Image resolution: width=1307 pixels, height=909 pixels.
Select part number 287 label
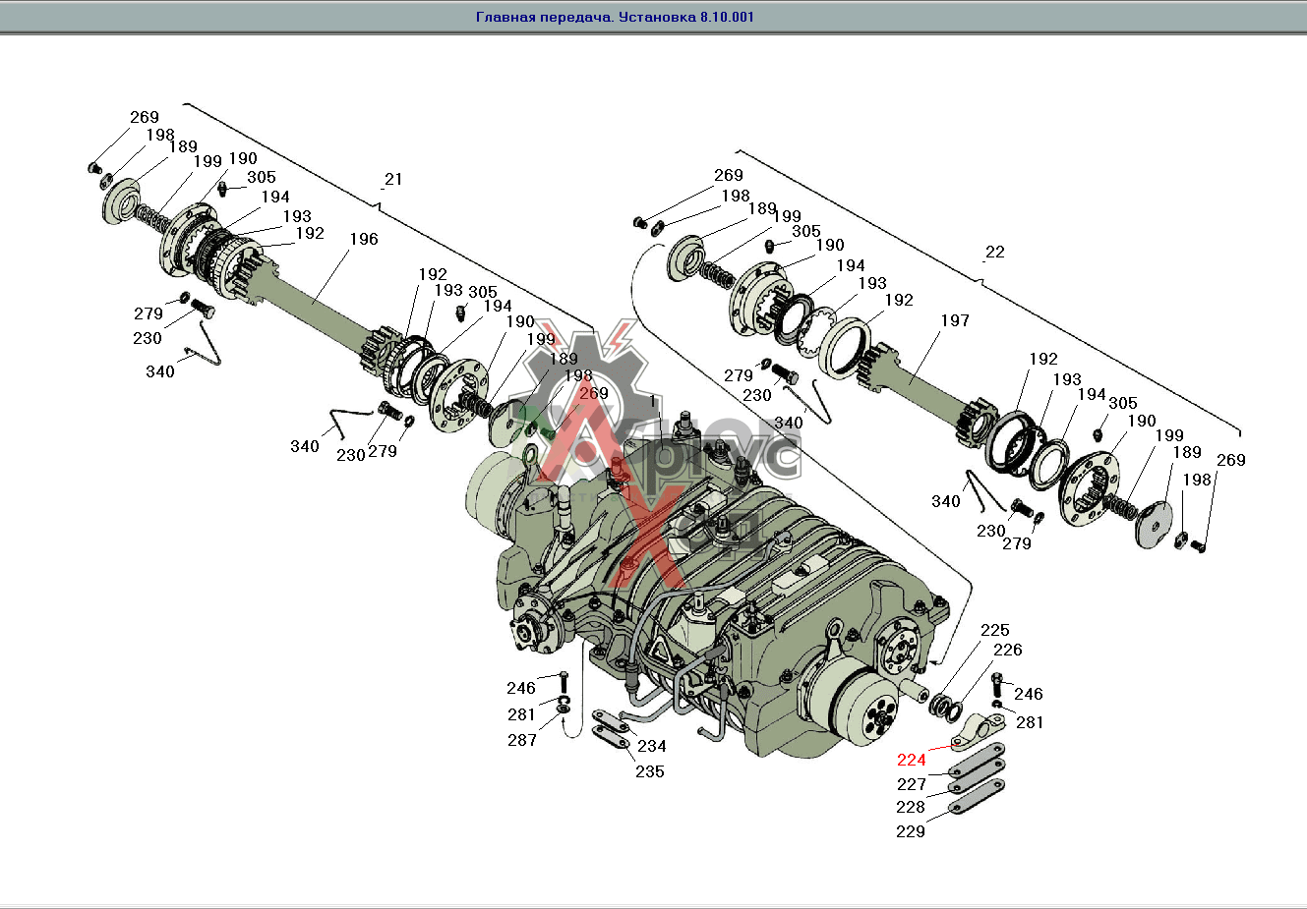tap(521, 740)
